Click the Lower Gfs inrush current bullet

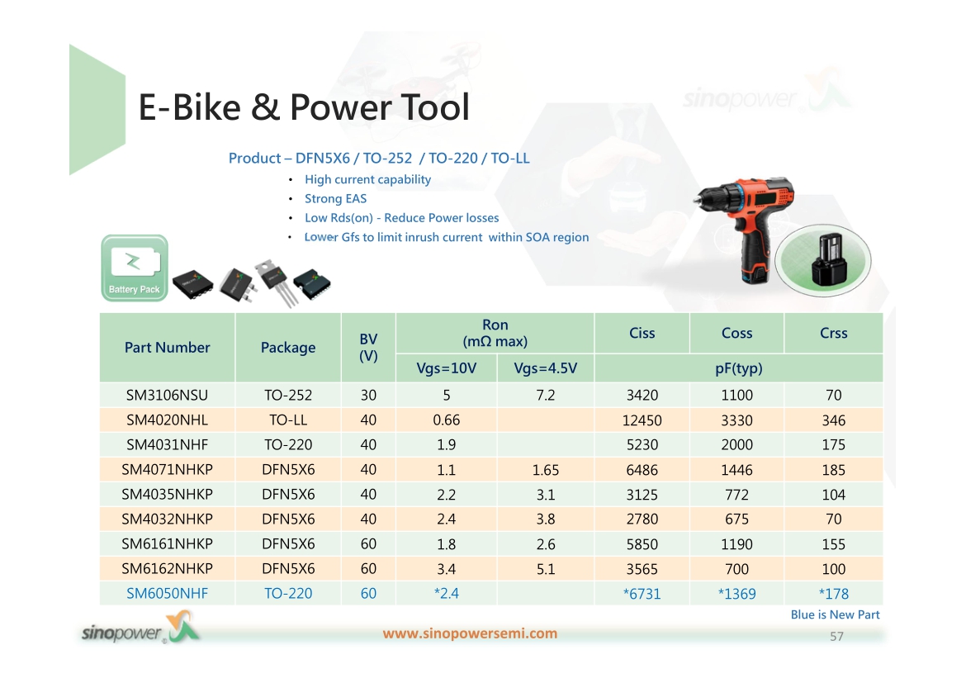click(x=447, y=237)
